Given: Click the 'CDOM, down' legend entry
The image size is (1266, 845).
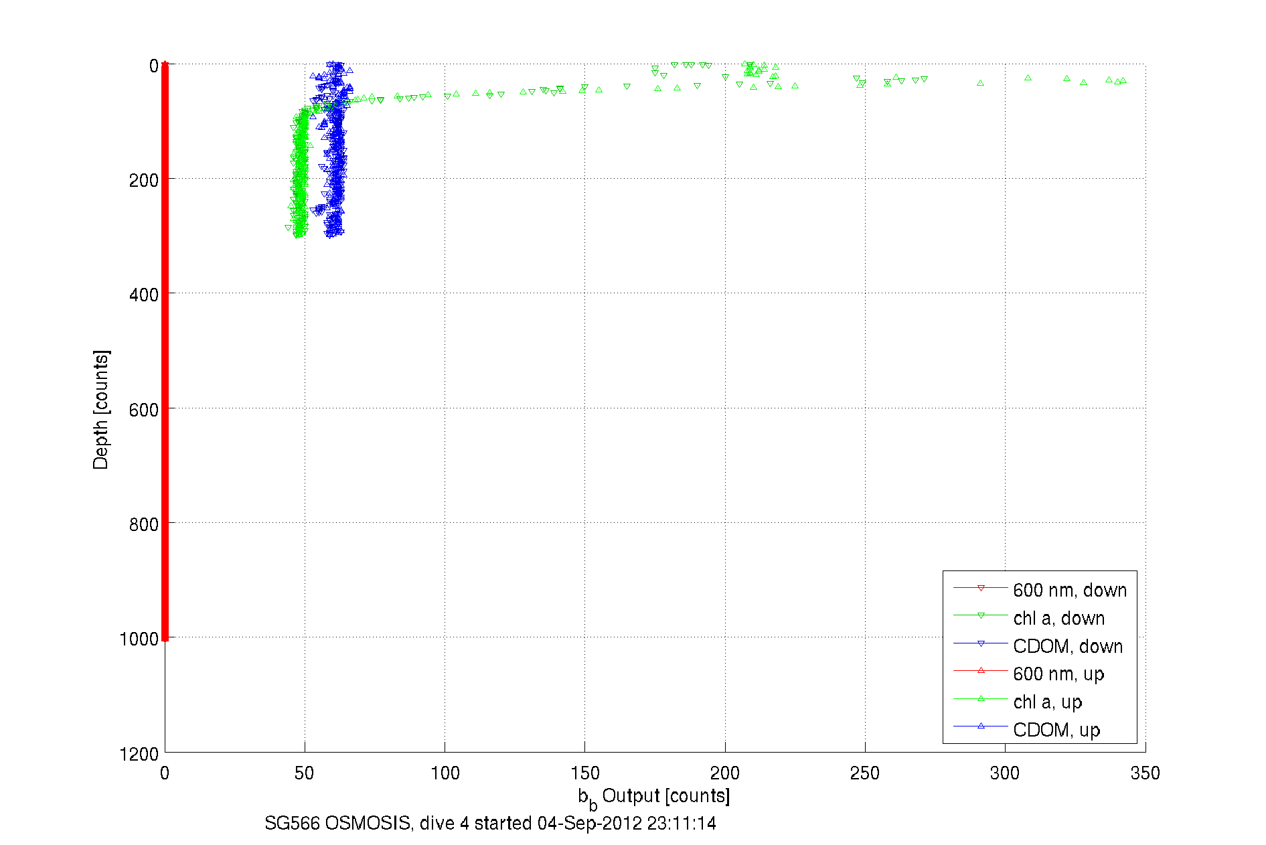Looking at the screenshot, I should pos(1038,646).
